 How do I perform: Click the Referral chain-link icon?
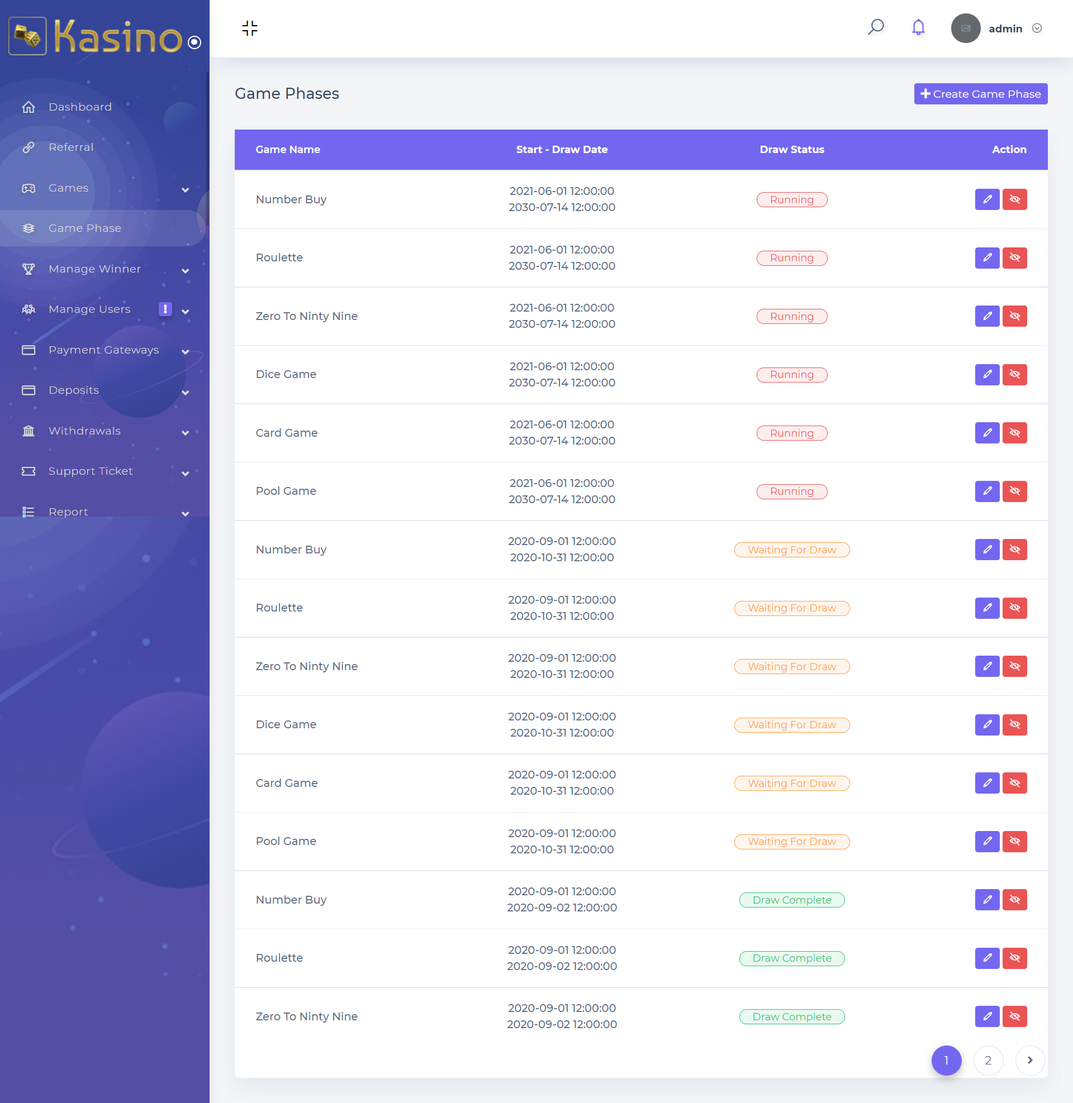pos(29,147)
